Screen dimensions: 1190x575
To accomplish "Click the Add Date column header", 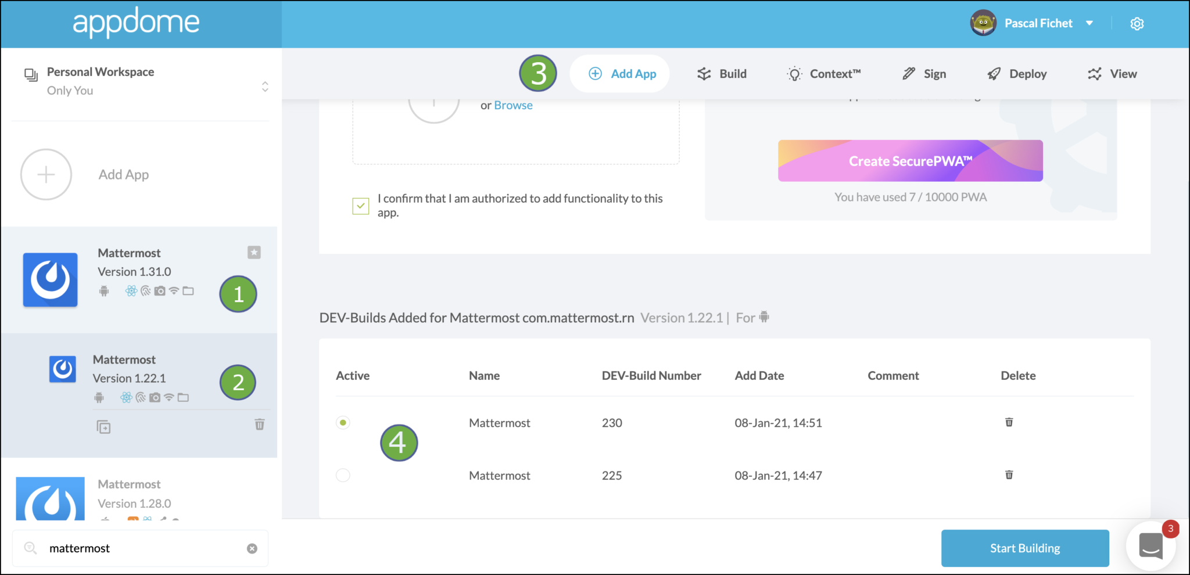I will pos(759,376).
